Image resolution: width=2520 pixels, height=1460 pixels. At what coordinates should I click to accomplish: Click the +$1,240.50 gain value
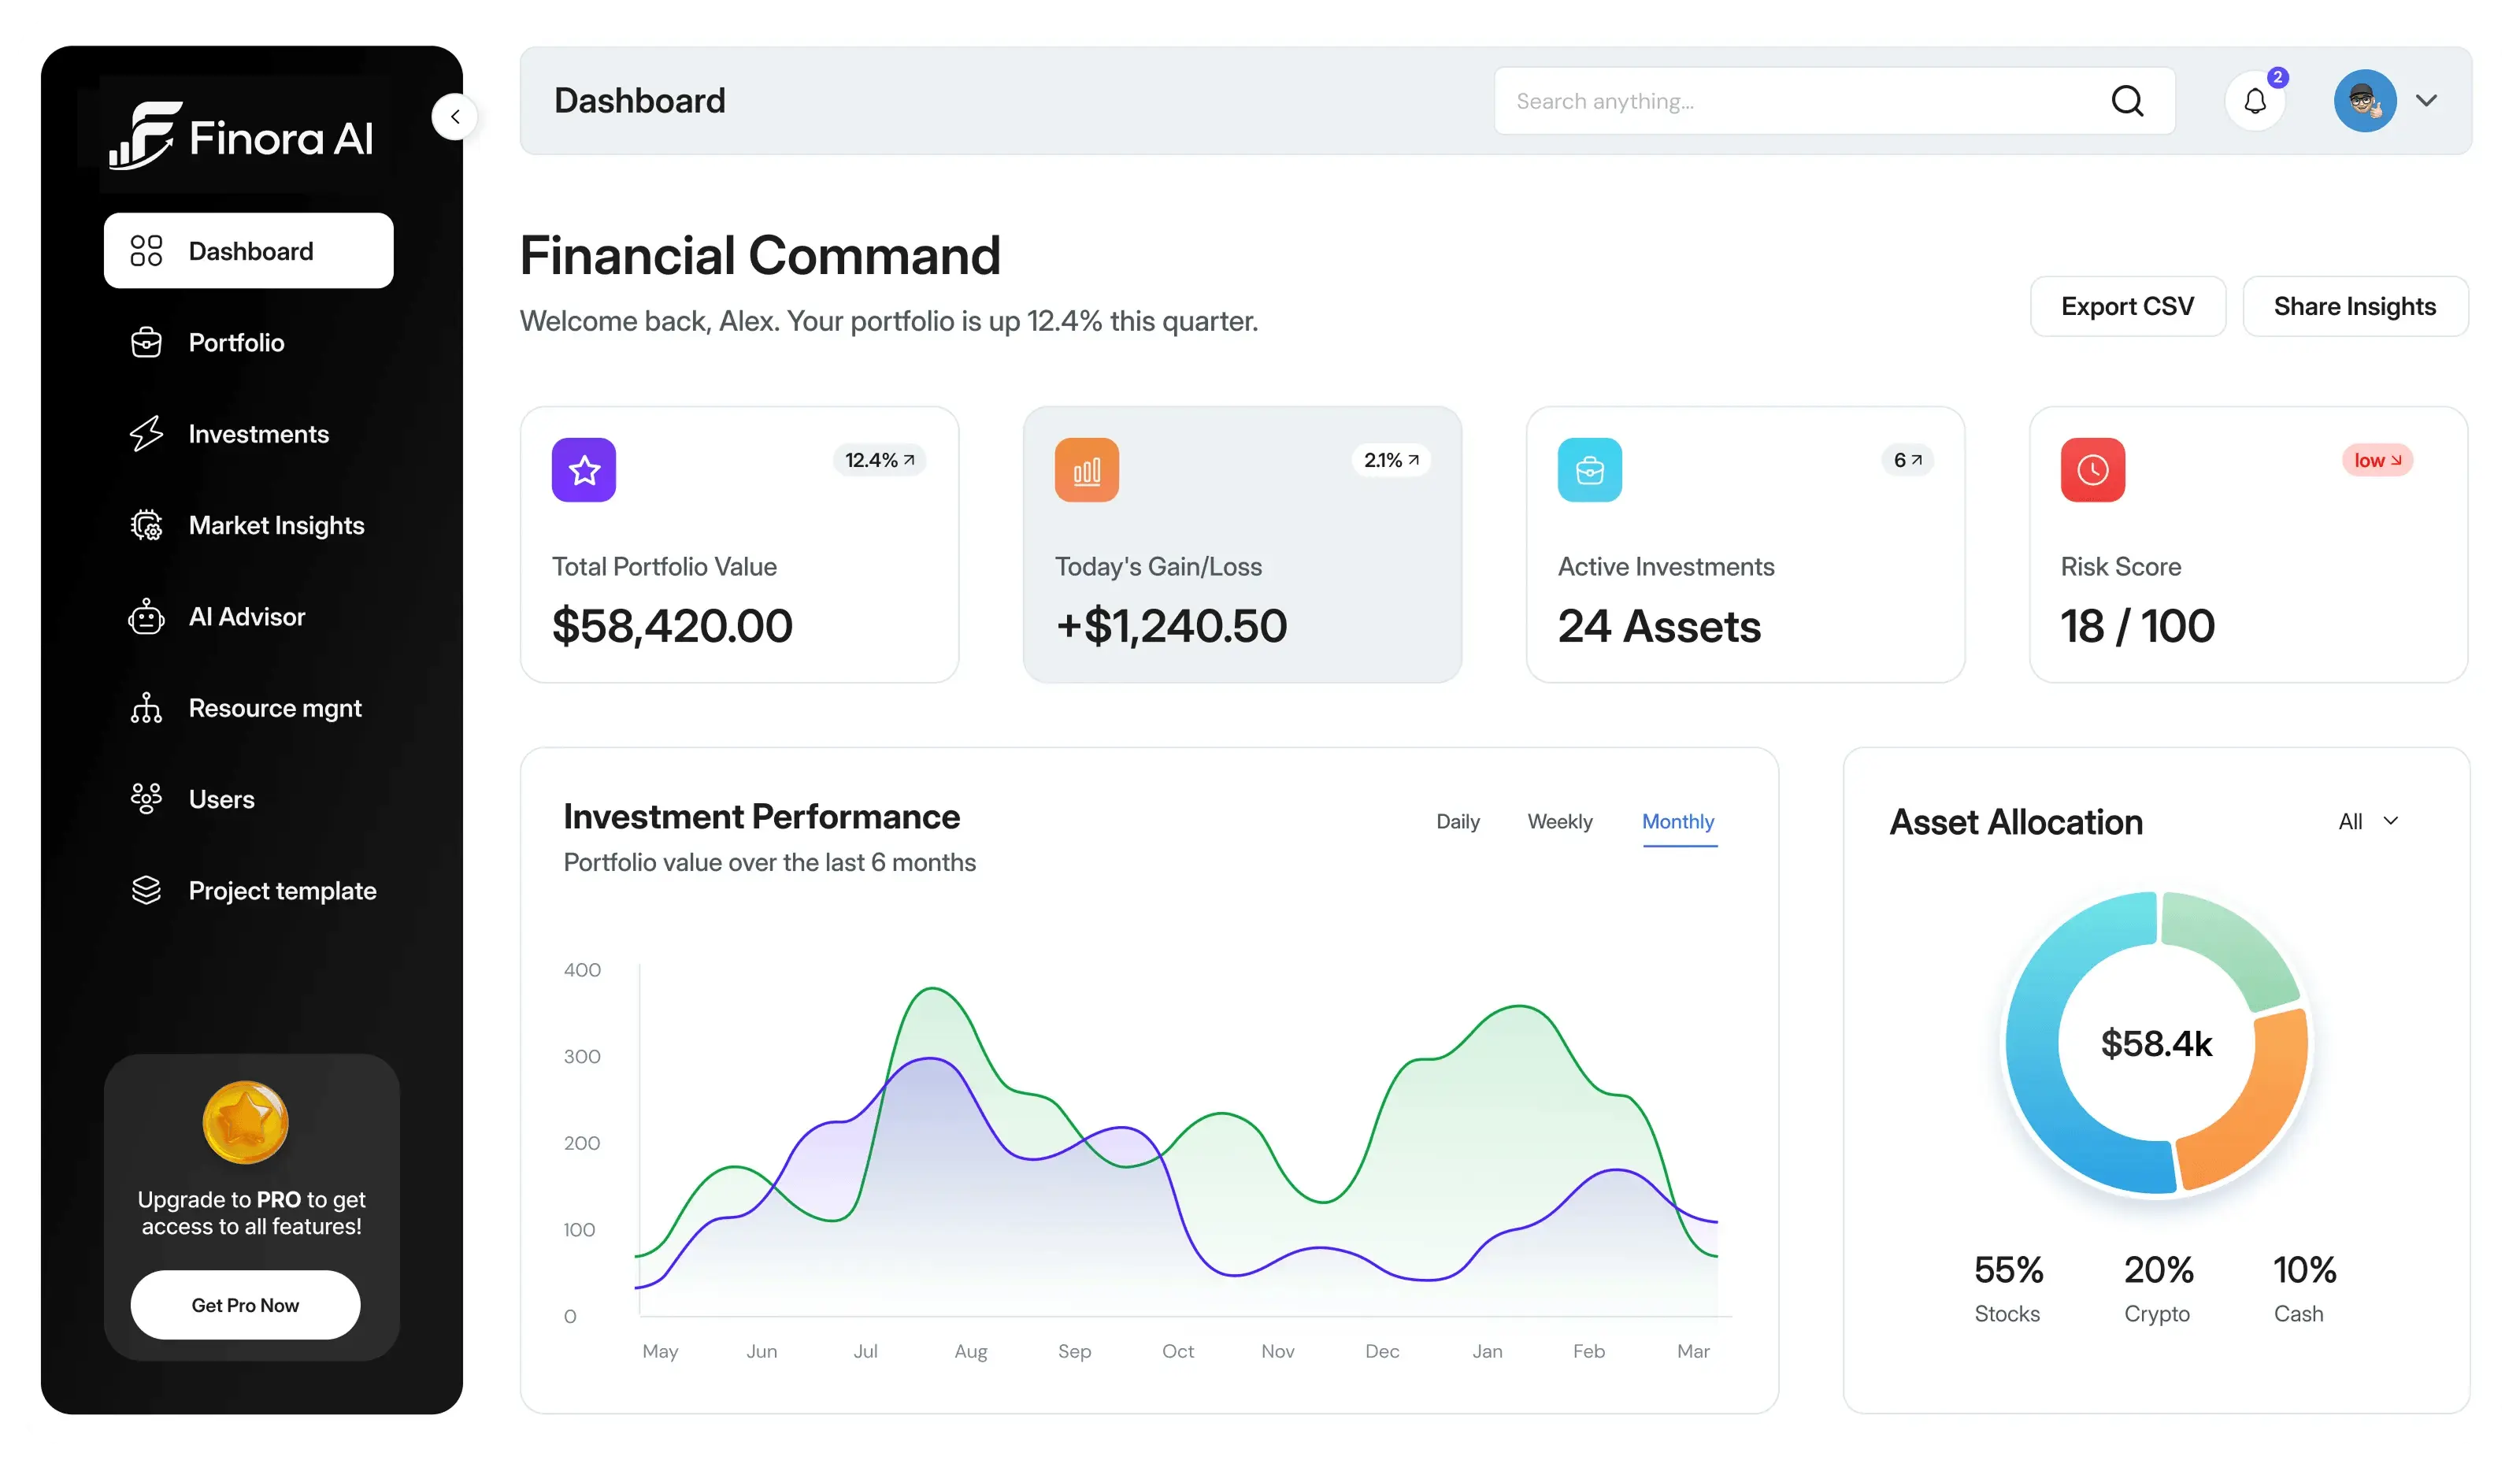pyautogui.click(x=1171, y=626)
